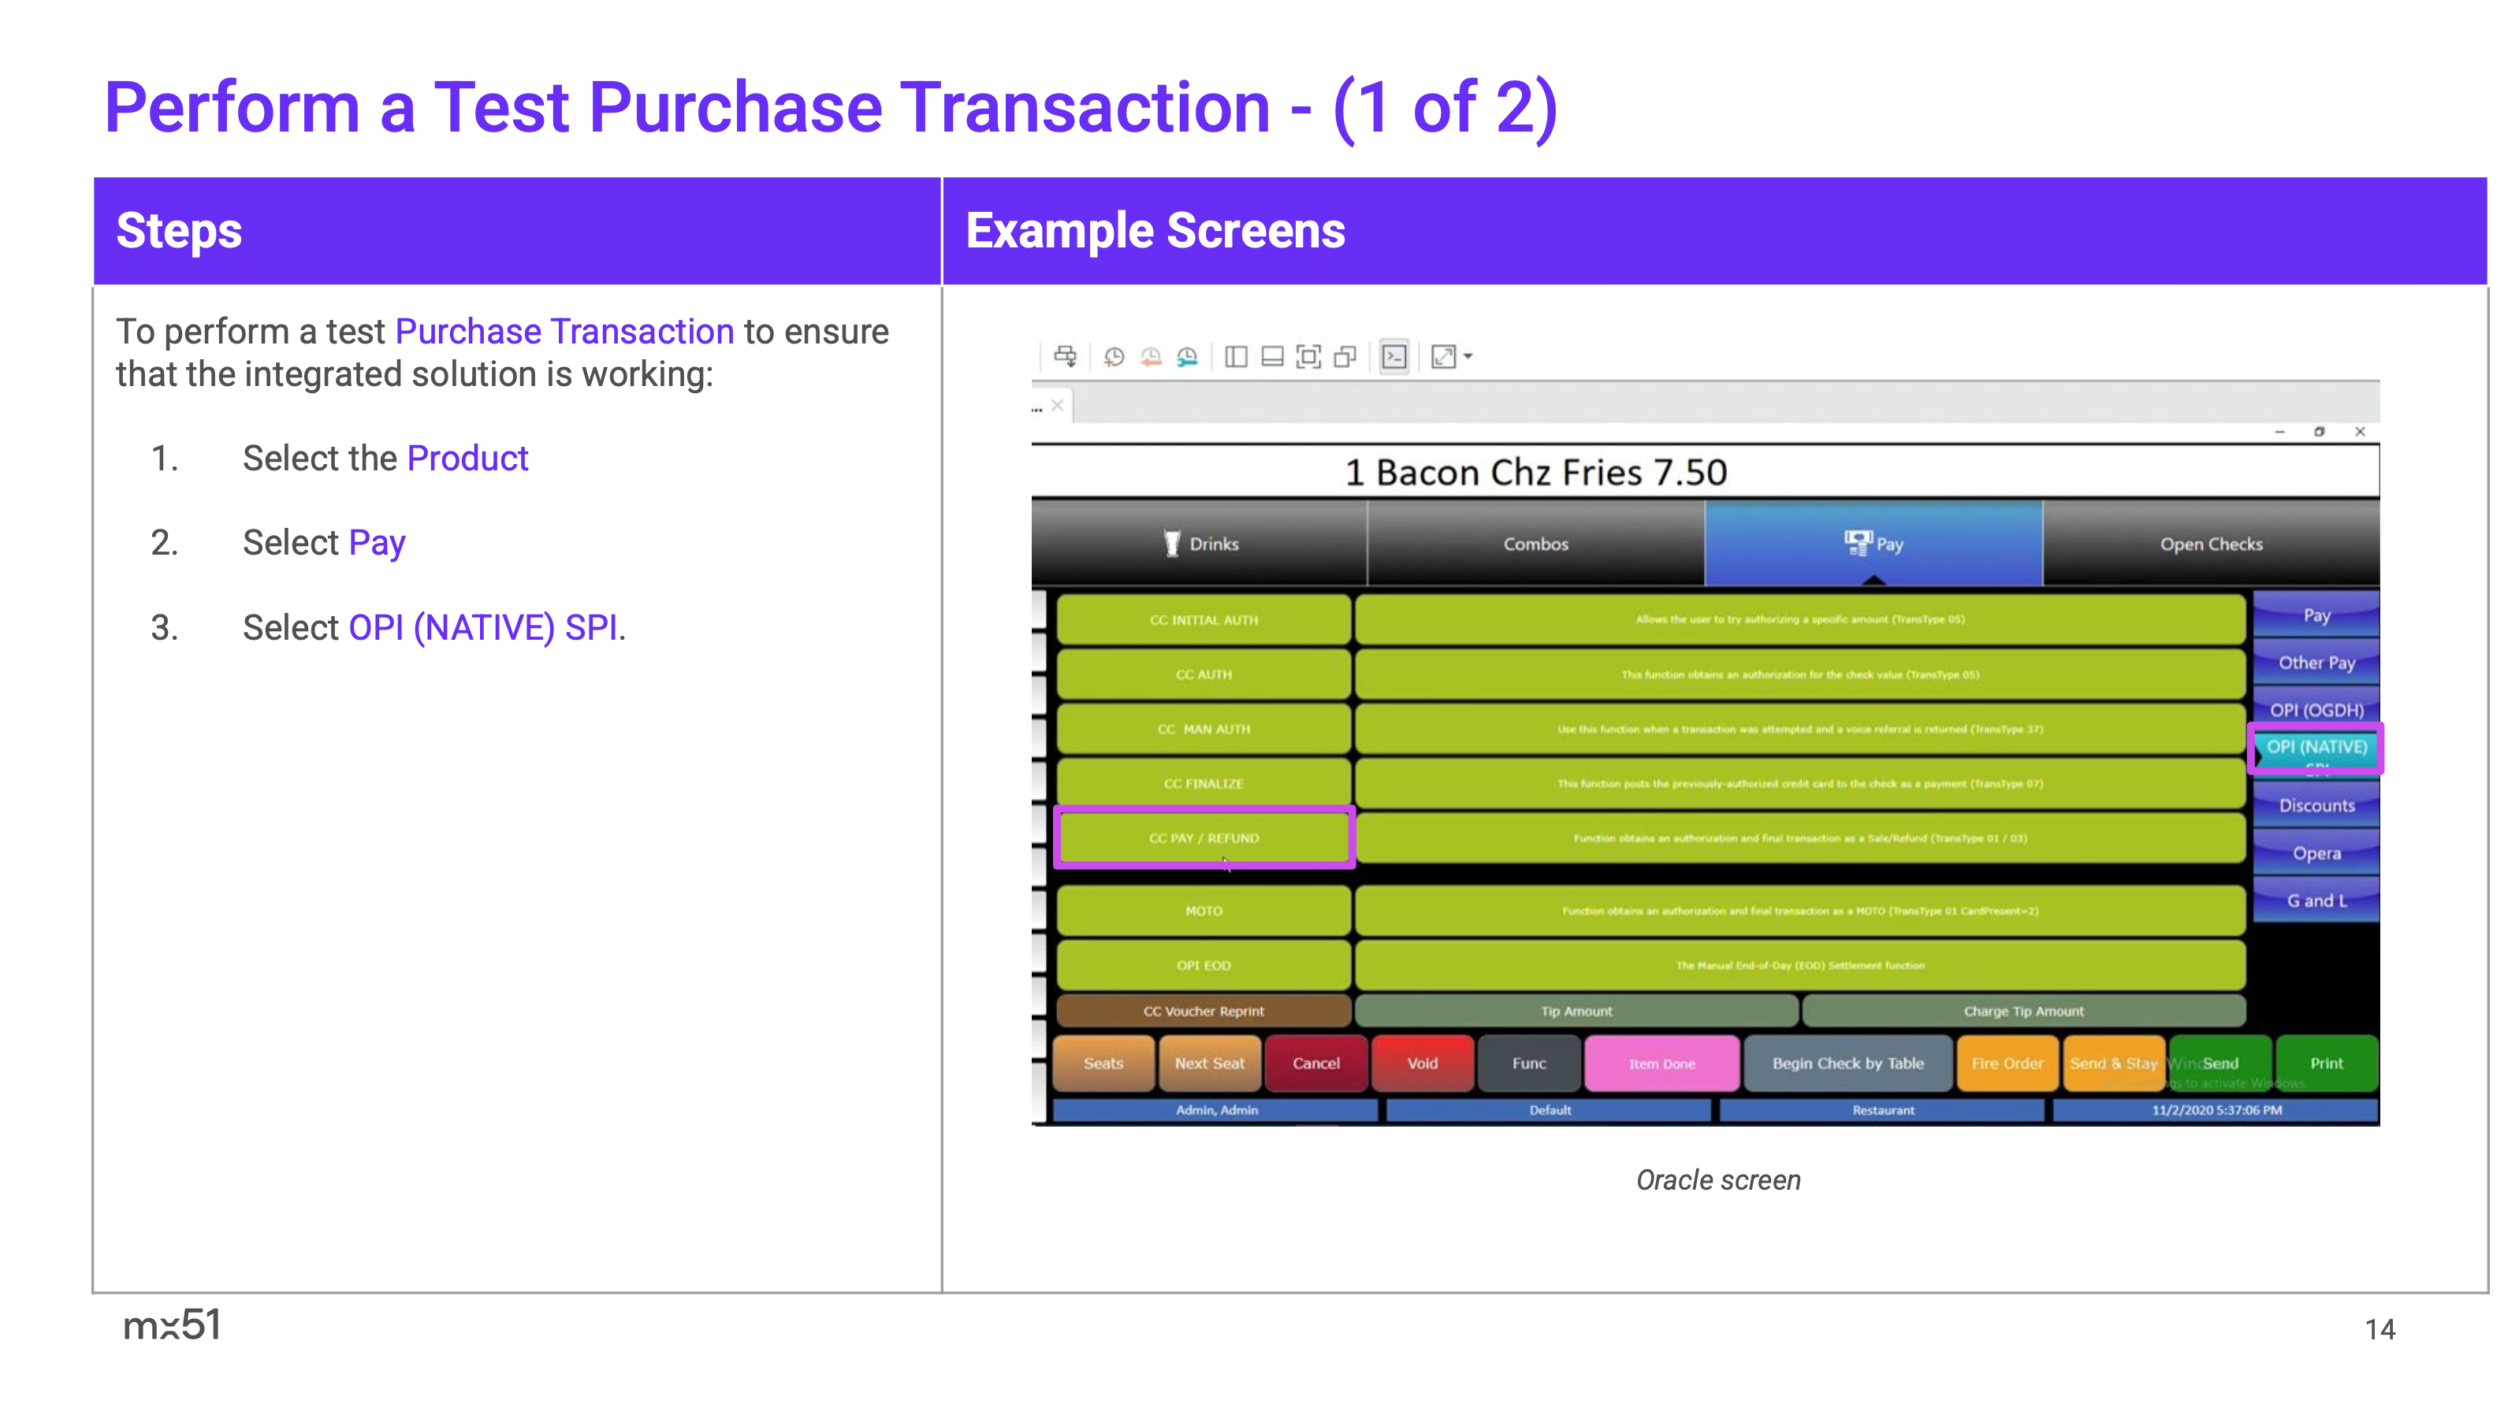Toggle the bottom panel layout icon
This screenshot has width=2519, height=1404.
tap(1271, 357)
